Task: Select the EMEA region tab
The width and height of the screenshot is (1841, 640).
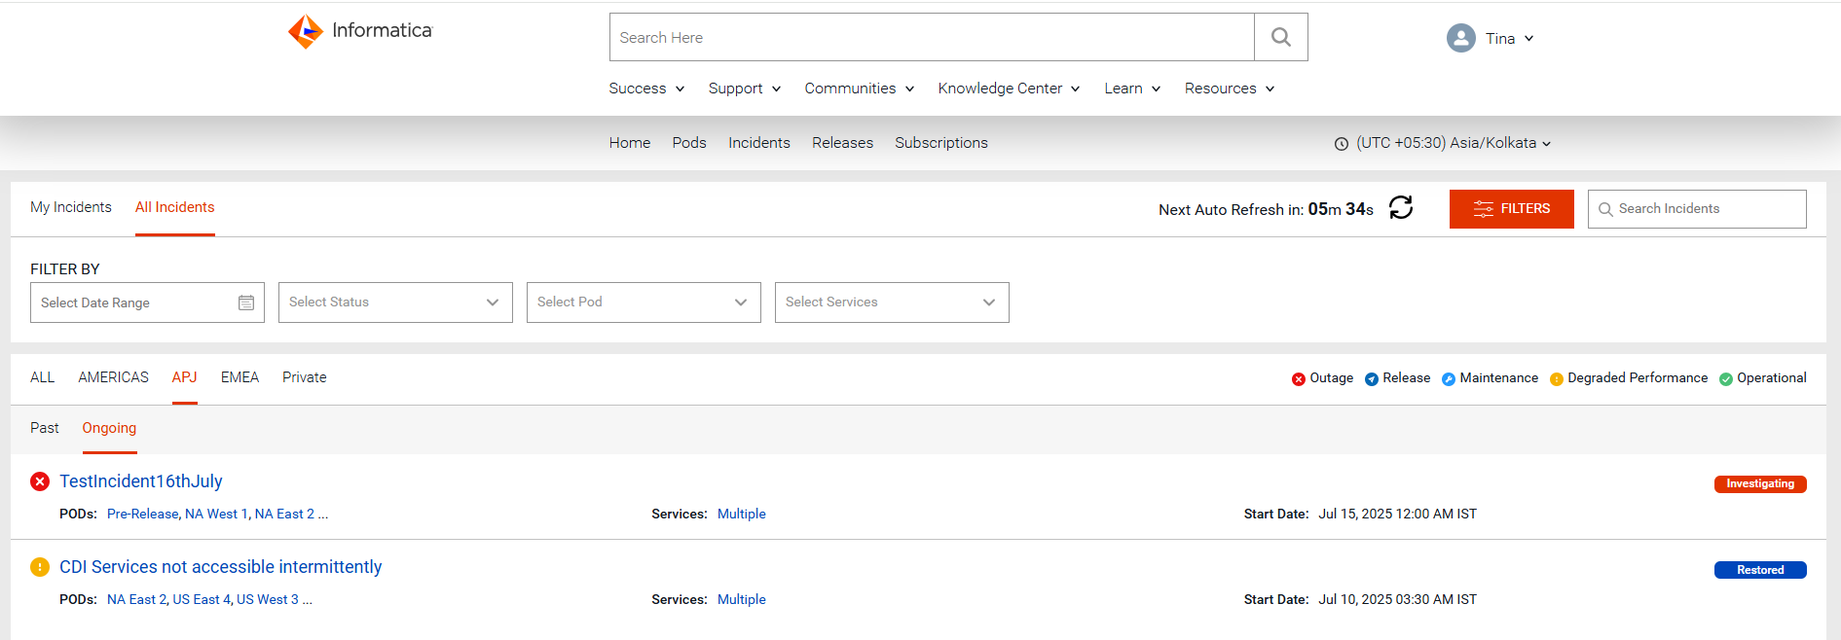Action: tap(239, 377)
